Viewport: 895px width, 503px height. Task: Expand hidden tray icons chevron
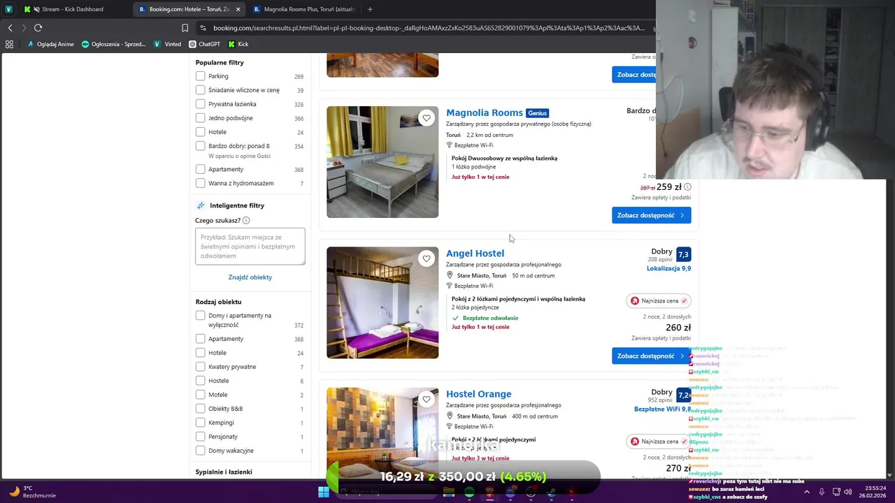pos(806,492)
